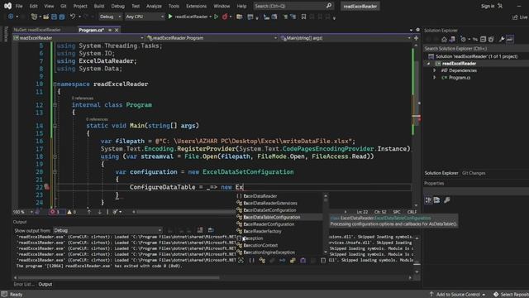The image size is (529, 298).
Task: Open the Build menu
Action: pos(99,6)
